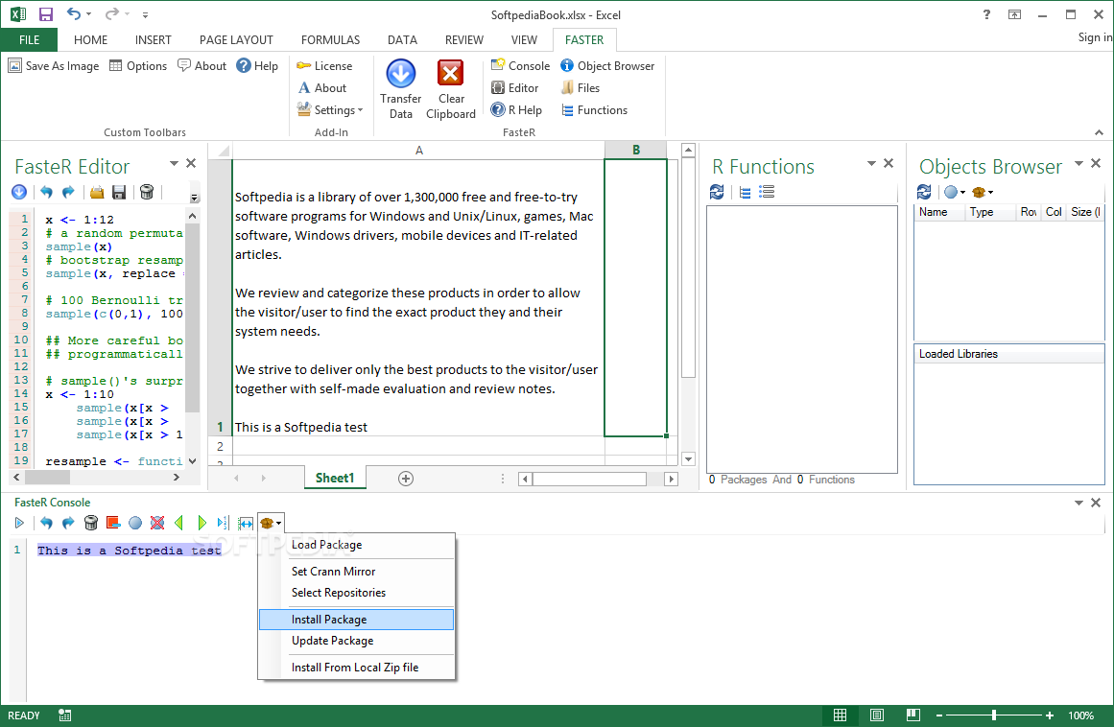Click About in the Add-In group

pos(322,88)
